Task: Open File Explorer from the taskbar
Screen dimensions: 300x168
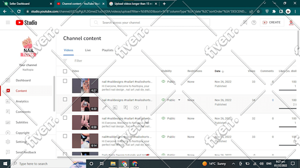Action: coord(113,164)
